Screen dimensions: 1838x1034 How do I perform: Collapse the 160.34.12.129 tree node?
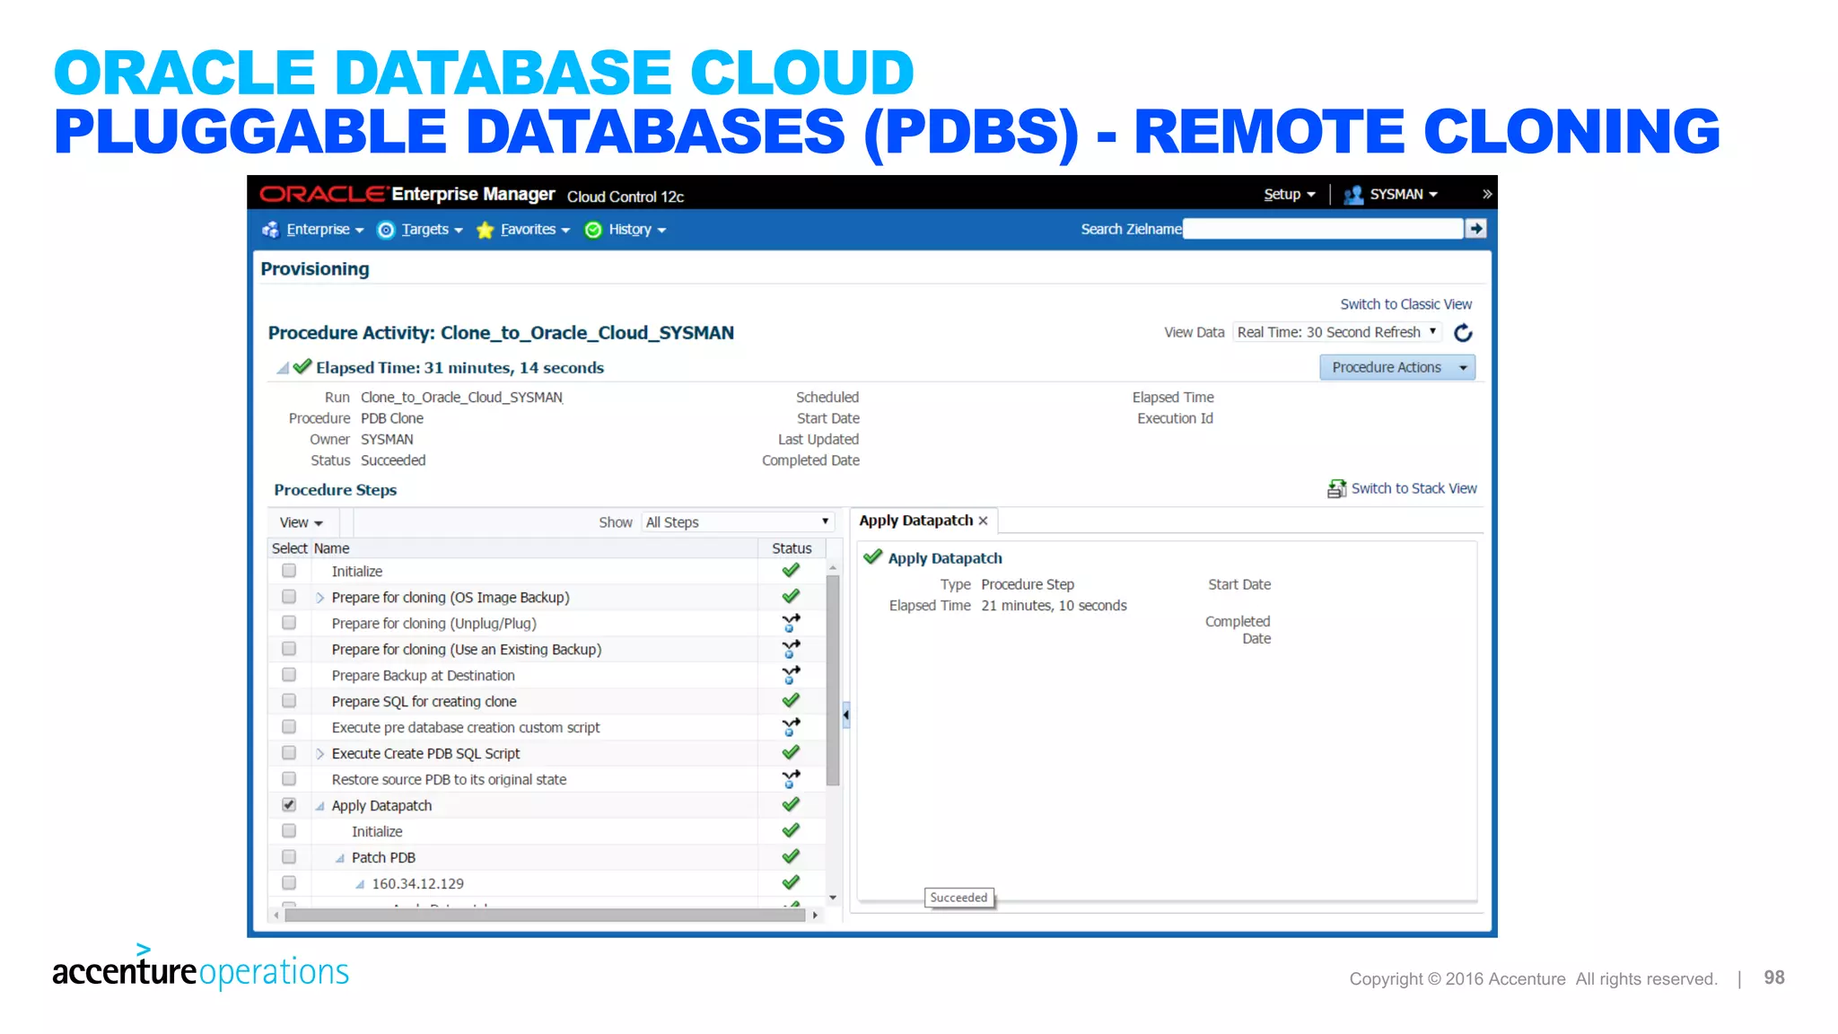(x=360, y=885)
